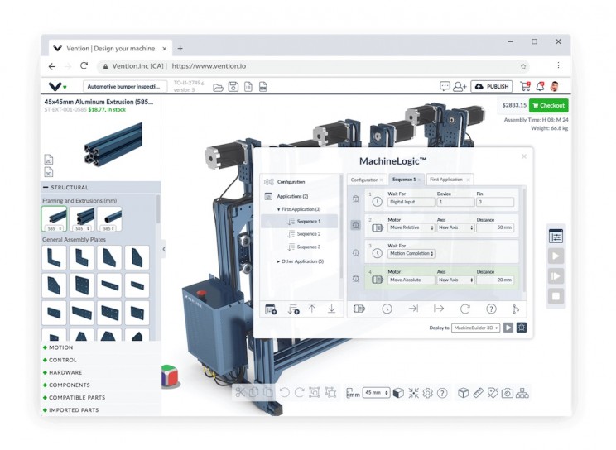
Task: Add a new sequence with plus icon
Action: coord(293,309)
